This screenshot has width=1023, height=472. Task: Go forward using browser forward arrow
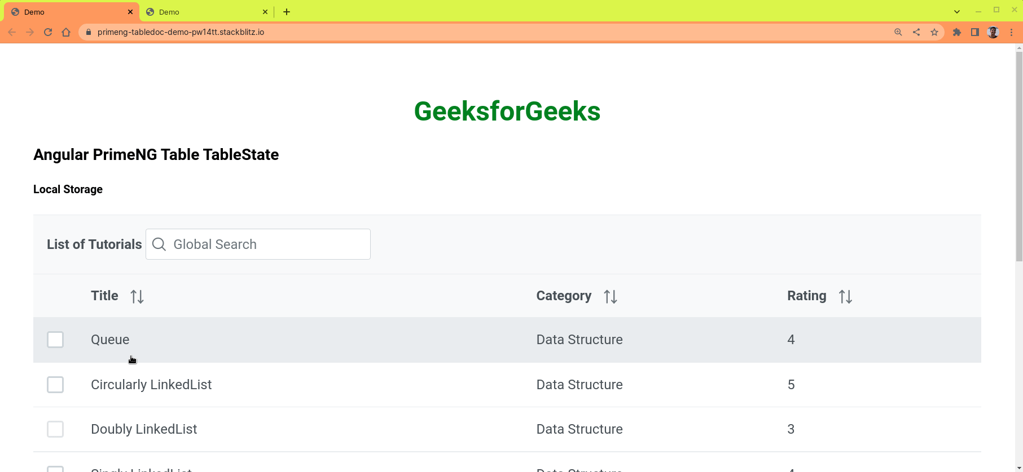point(30,32)
